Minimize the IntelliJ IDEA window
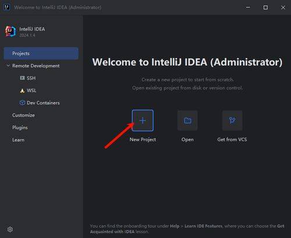Screen dimensions: 291x238 (248, 8)
